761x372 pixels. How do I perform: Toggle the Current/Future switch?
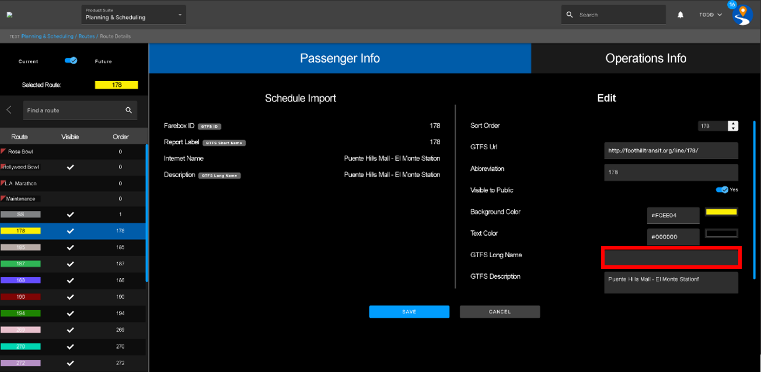71,61
